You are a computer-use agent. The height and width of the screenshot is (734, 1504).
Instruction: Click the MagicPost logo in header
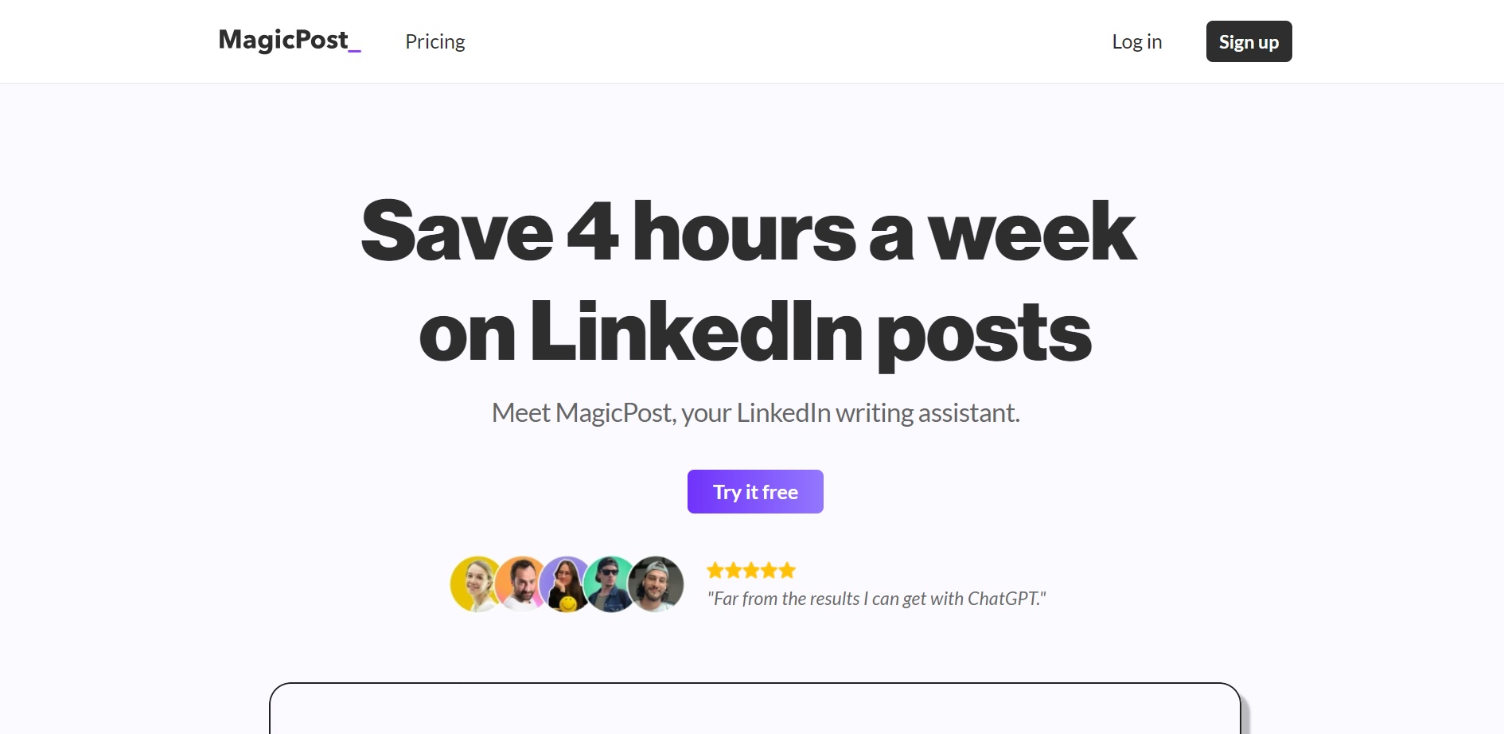pos(290,41)
